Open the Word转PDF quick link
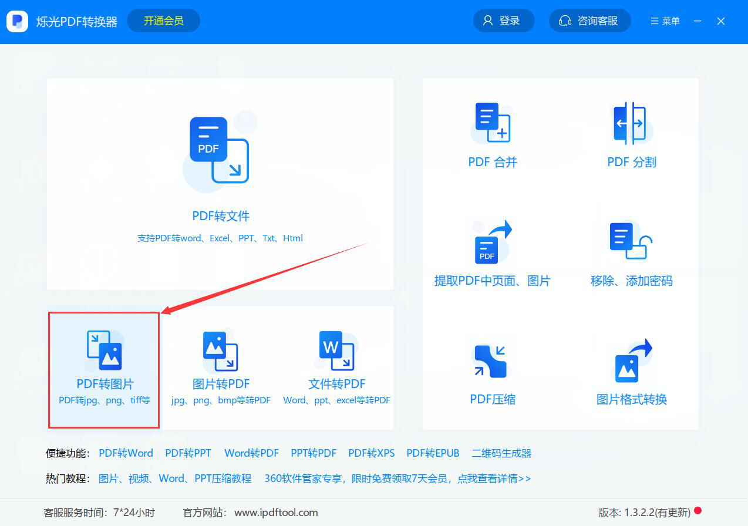The image size is (748, 526). pyautogui.click(x=251, y=453)
